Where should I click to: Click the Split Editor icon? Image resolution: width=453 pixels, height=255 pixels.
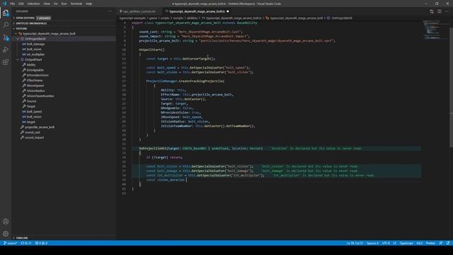point(439,11)
